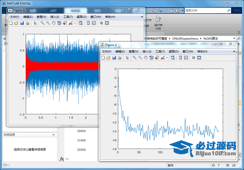Choose Rotate 3D tool in Figure 2

pyautogui.click(x=151, y=58)
